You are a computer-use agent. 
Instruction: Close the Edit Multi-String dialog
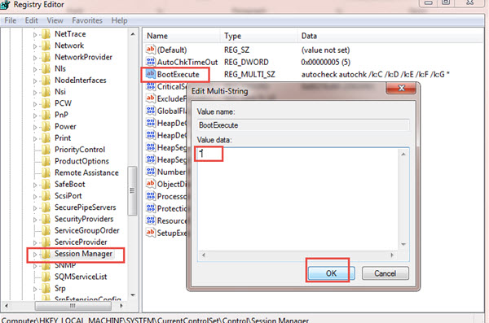point(401,88)
